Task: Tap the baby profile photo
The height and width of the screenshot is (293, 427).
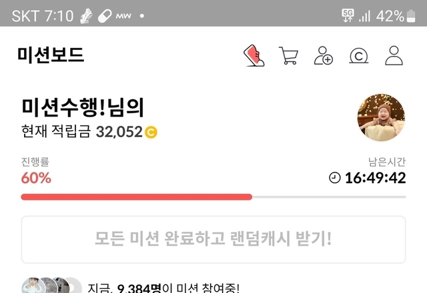Action: [381, 118]
